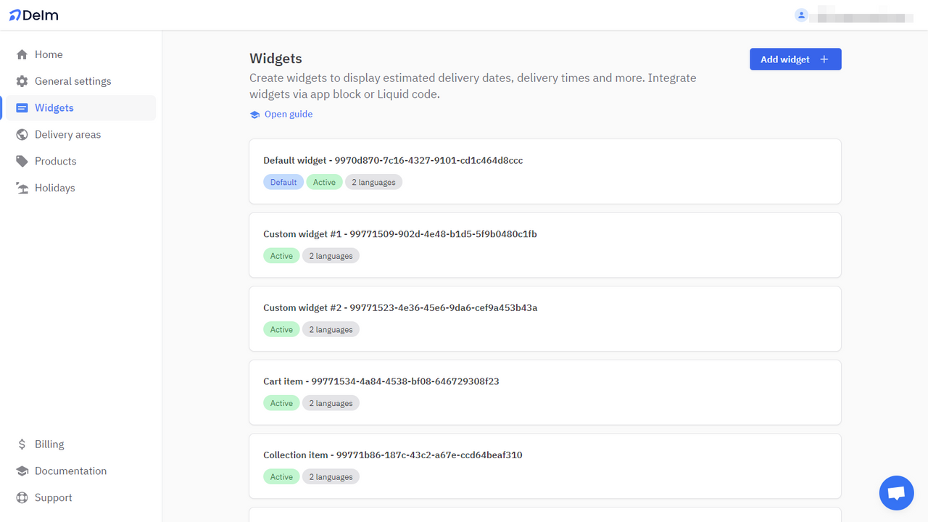Open the chat bubble in bottom corner
The height and width of the screenshot is (522, 928).
896,492
